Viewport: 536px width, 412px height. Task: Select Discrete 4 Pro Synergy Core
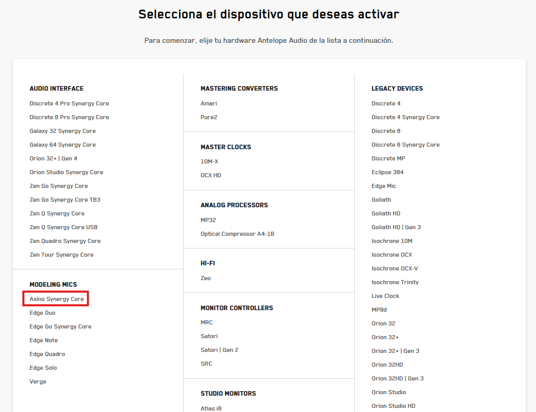tap(69, 103)
